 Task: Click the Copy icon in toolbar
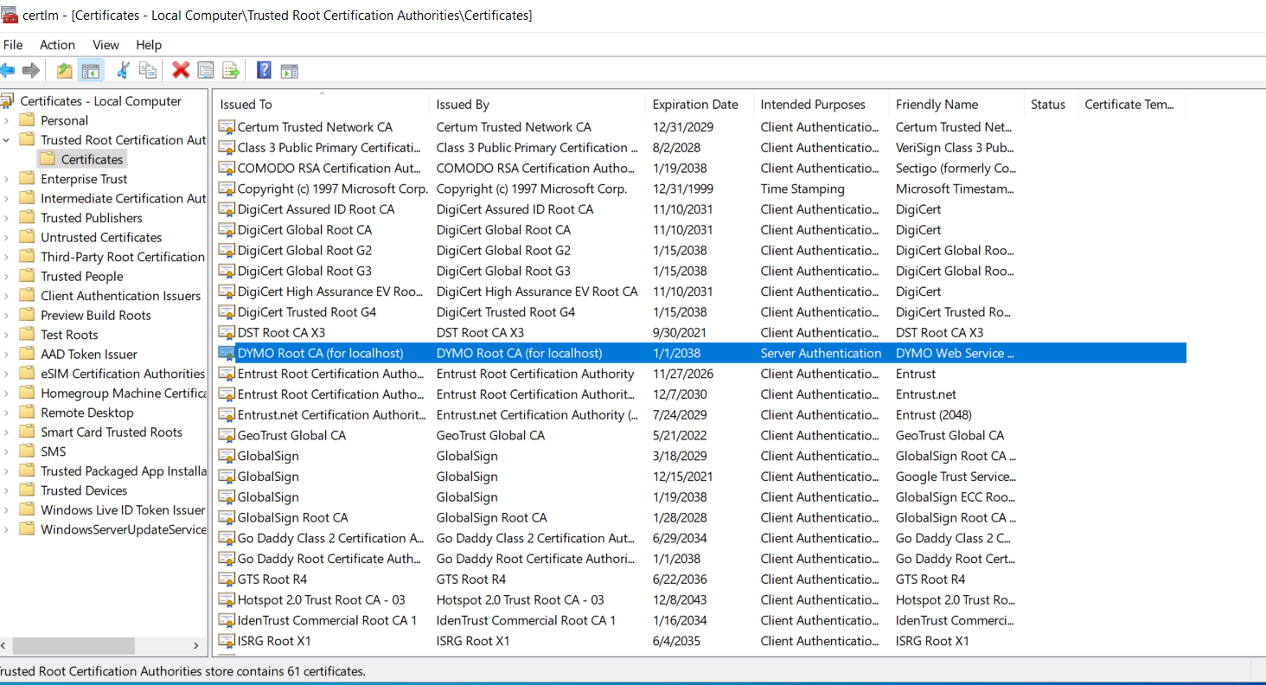click(x=148, y=71)
